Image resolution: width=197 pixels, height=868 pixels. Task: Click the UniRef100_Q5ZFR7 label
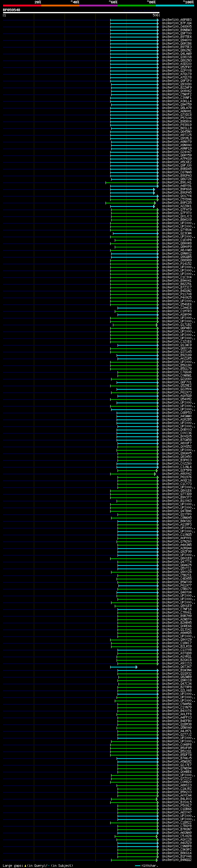click(177, 67)
